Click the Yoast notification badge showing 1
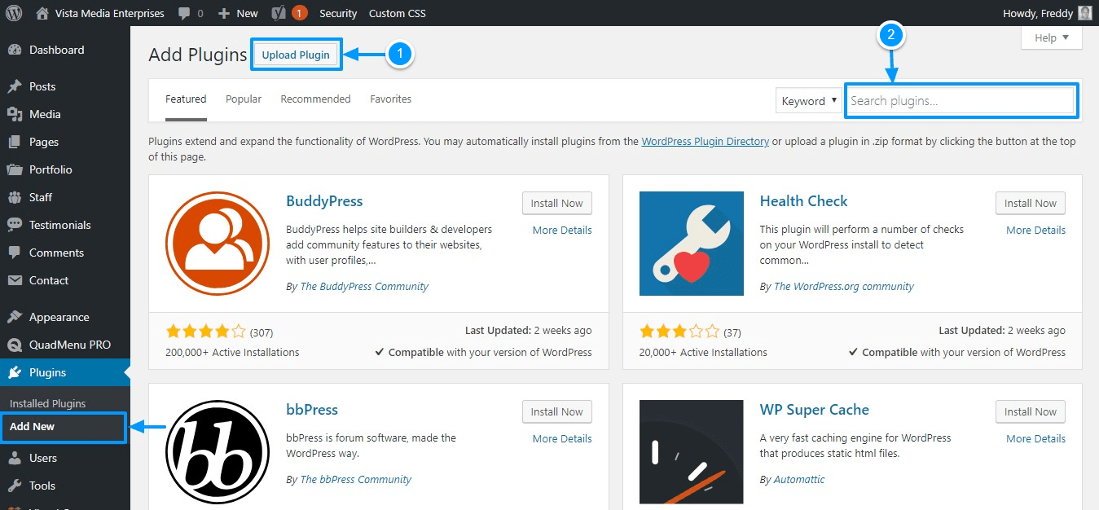This screenshot has height=510, width=1099. pos(300,13)
